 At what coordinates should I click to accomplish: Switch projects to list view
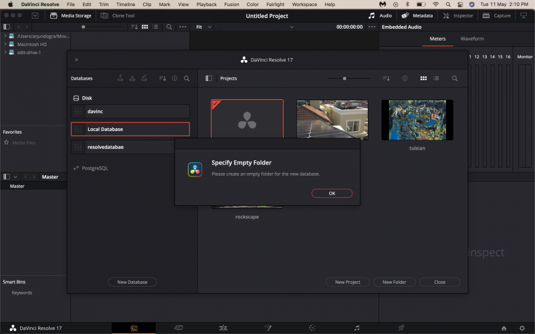click(x=436, y=78)
